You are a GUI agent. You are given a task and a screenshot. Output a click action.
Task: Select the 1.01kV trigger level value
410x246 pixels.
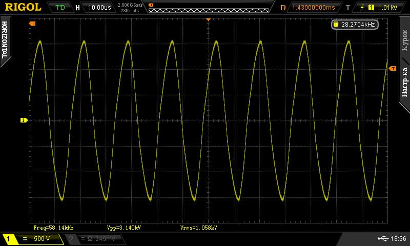point(387,8)
